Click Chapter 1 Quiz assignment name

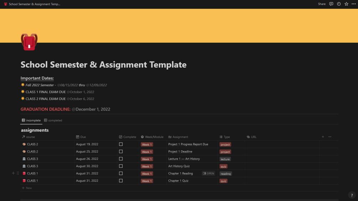point(178,180)
